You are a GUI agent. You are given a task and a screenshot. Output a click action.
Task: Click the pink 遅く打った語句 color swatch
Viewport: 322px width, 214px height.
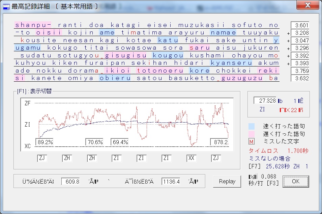(x=252, y=134)
